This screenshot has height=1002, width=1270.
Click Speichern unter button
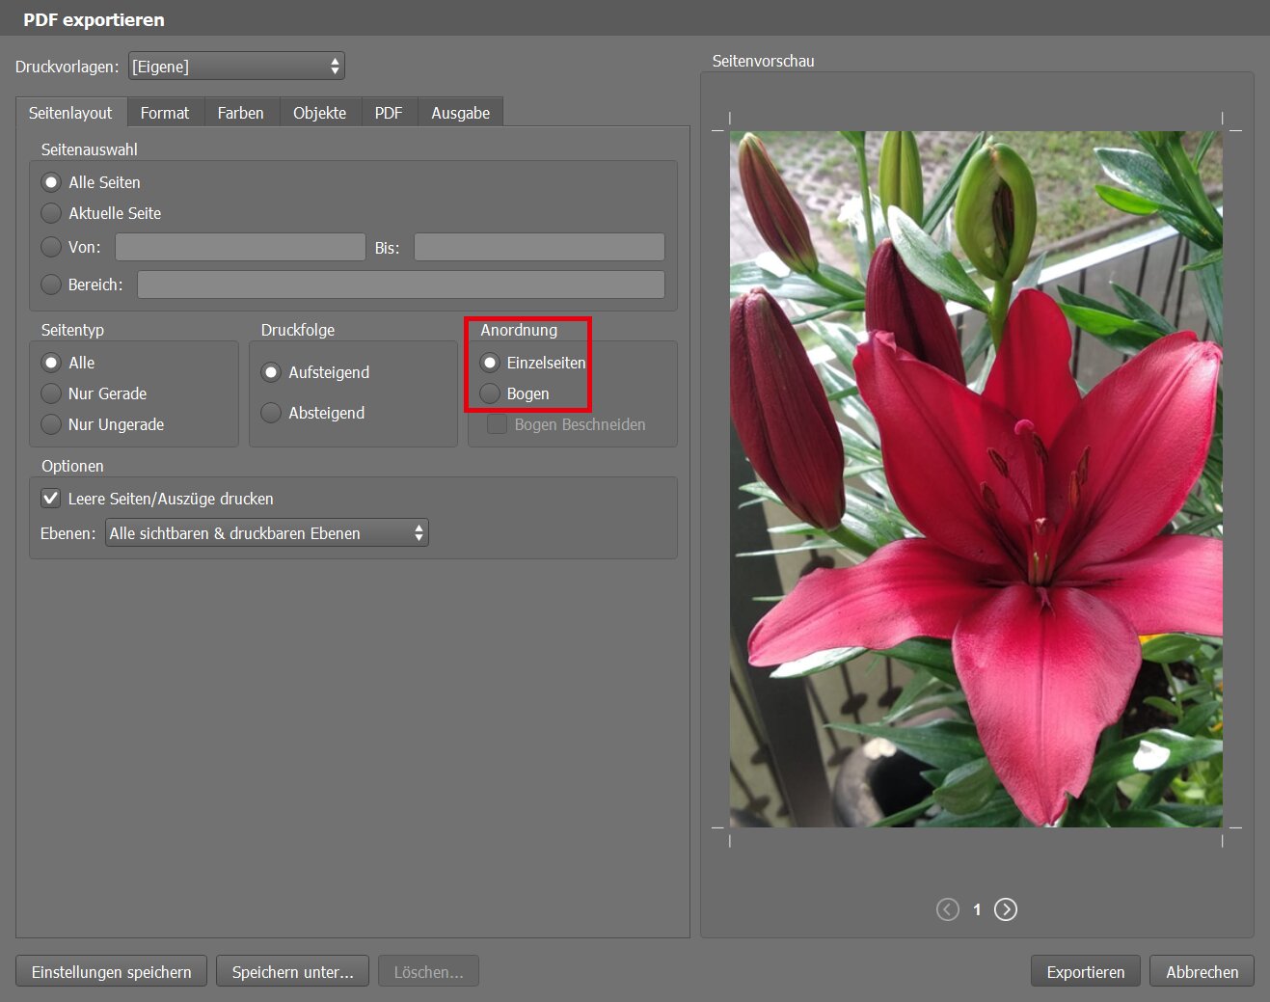pos(292,972)
